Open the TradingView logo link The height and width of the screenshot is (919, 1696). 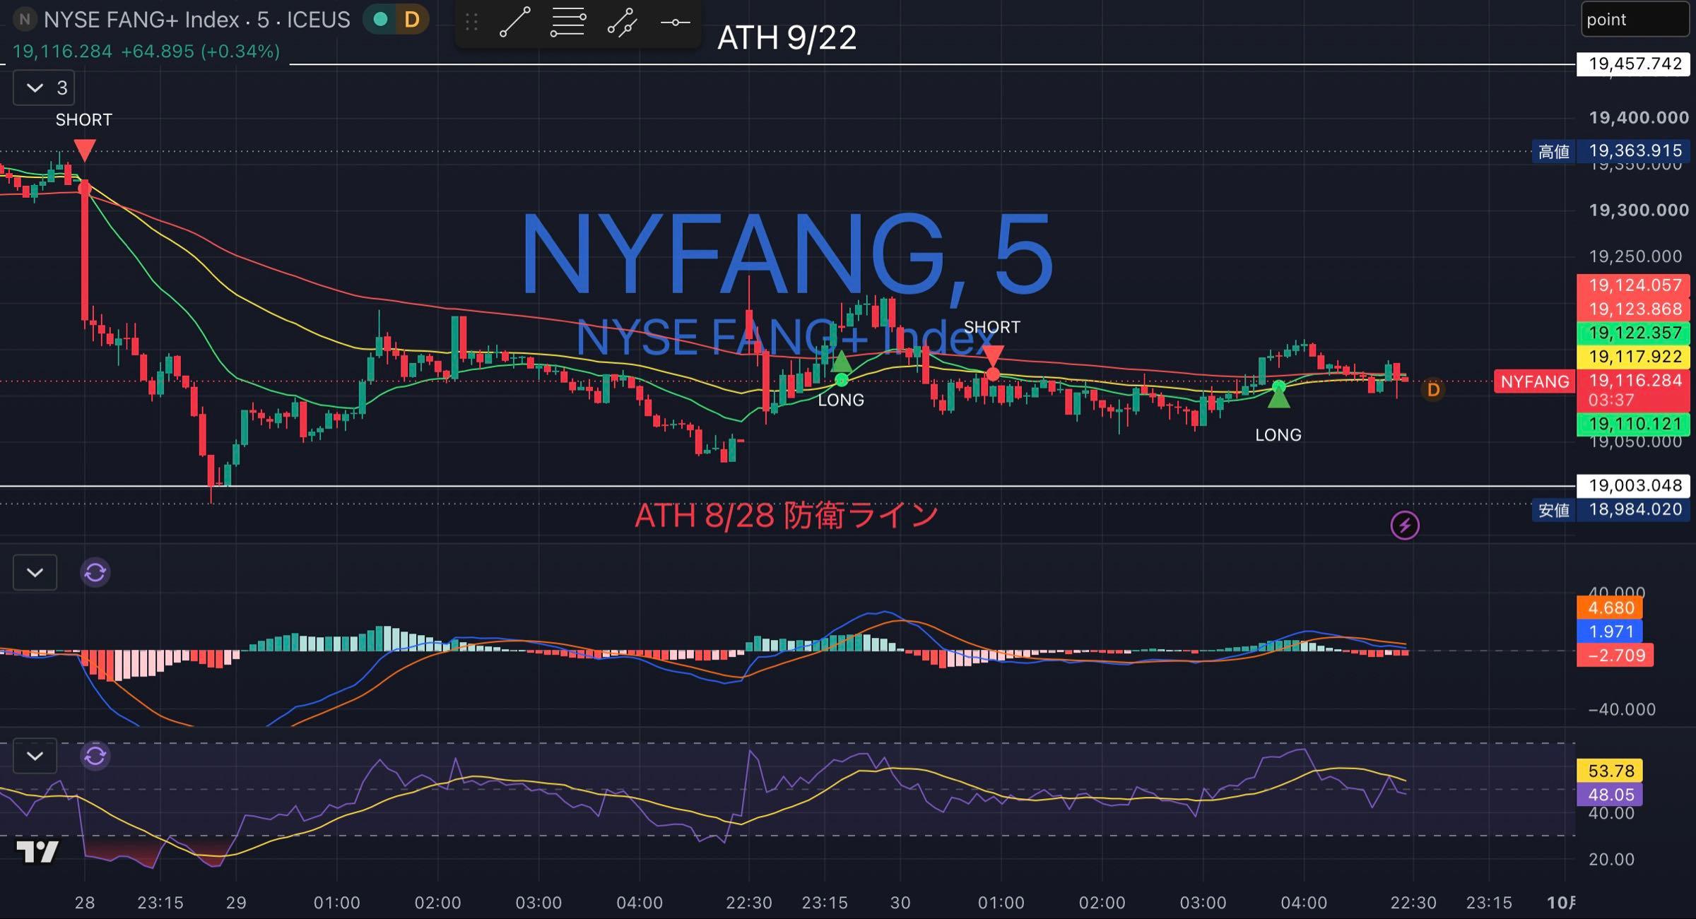click(37, 852)
